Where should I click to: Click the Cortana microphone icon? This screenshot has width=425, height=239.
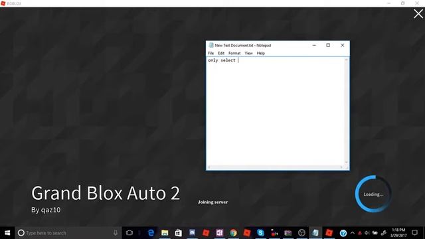click(x=116, y=233)
